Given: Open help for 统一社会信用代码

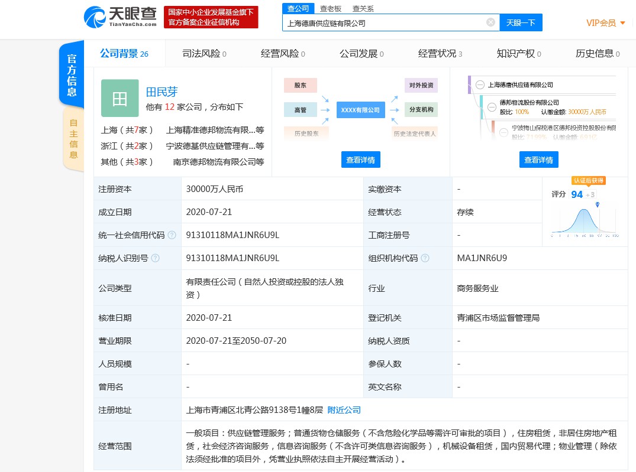Looking at the screenshot, I should coord(172,235).
